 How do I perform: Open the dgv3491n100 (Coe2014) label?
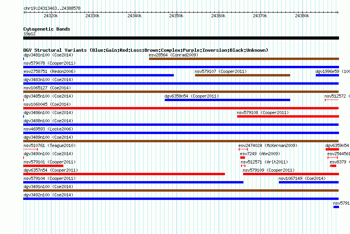48,187
